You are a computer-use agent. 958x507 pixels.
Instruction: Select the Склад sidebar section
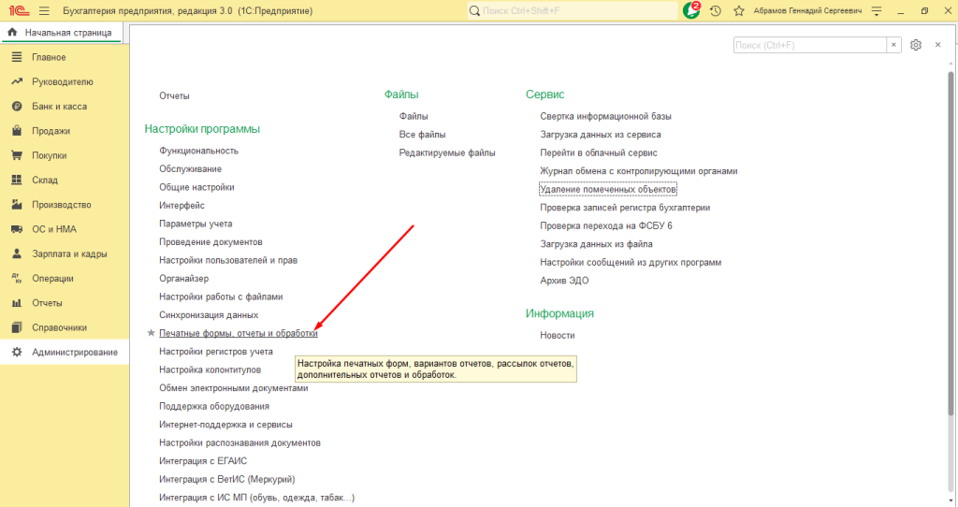click(x=44, y=181)
